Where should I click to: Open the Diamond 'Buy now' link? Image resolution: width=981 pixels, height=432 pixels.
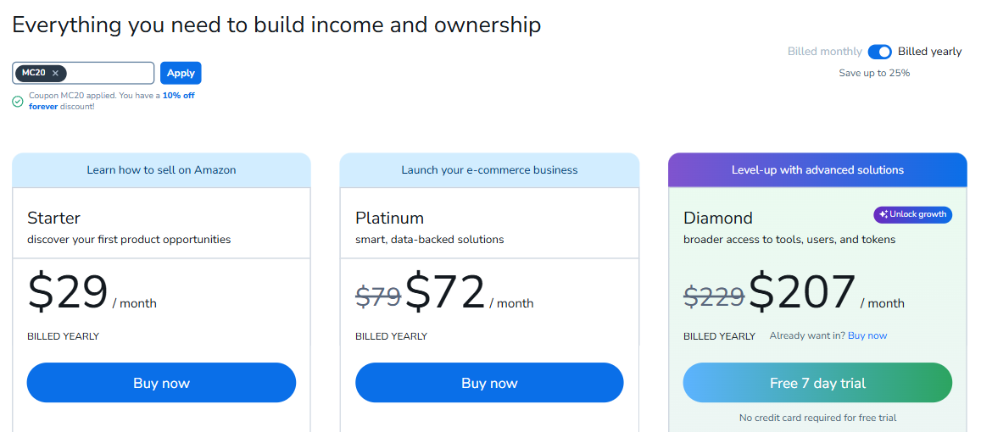pos(867,336)
